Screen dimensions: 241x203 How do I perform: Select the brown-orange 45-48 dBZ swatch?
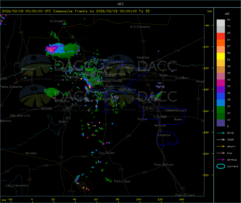coord(221,69)
